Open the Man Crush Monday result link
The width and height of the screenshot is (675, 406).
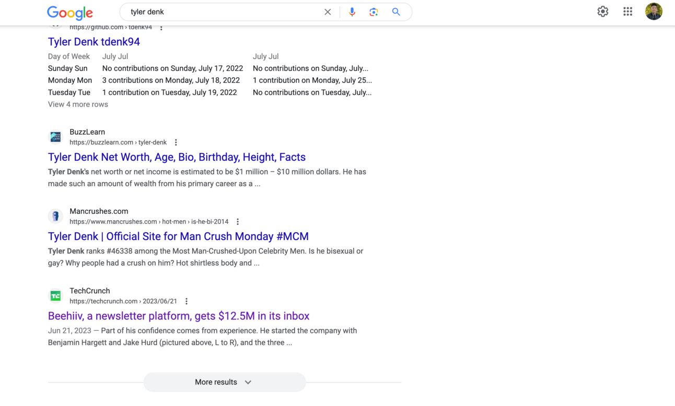[x=178, y=236]
